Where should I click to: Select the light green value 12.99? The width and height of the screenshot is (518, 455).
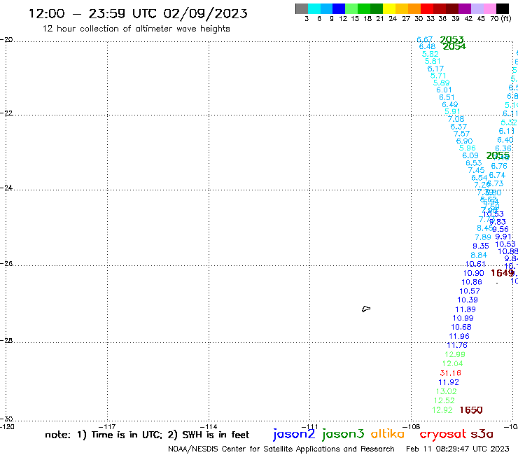[x=455, y=354]
